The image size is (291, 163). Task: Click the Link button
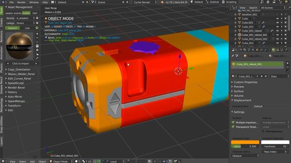tap(27, 28)
